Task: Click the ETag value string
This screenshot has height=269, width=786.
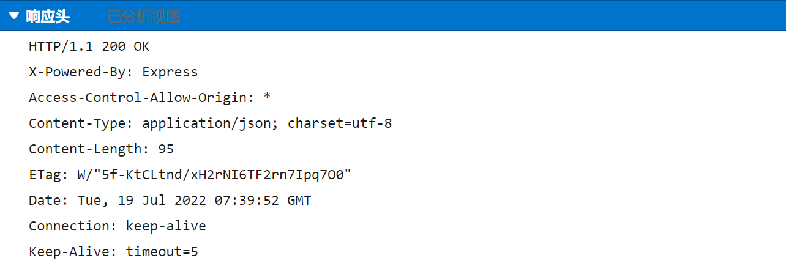Action: [x=214, y=175]
